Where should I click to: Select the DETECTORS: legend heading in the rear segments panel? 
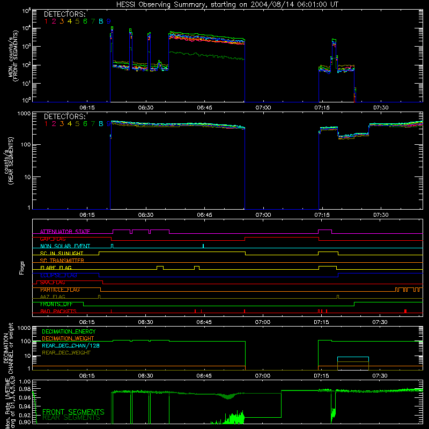point(65,116)
